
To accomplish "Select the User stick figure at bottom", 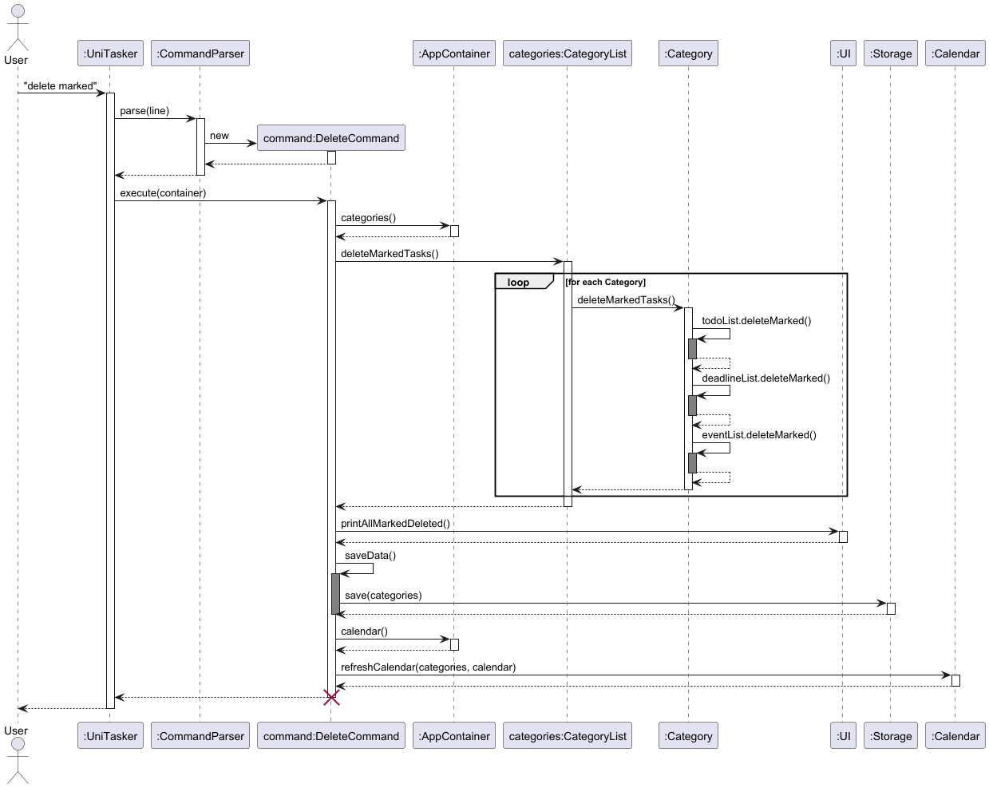I will pyautogui.click(x=16, y=758).
